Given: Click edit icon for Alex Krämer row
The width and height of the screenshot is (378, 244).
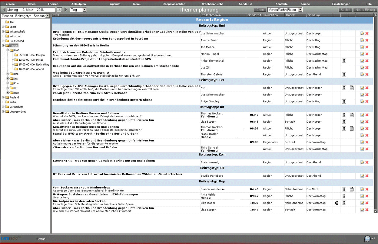Looking at the screenshot, I should click(362, 40).
